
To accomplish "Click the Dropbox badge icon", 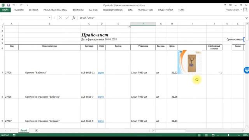I will [246, 70].
